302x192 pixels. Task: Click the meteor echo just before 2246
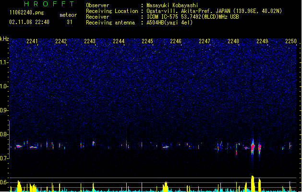coord(166,147)
